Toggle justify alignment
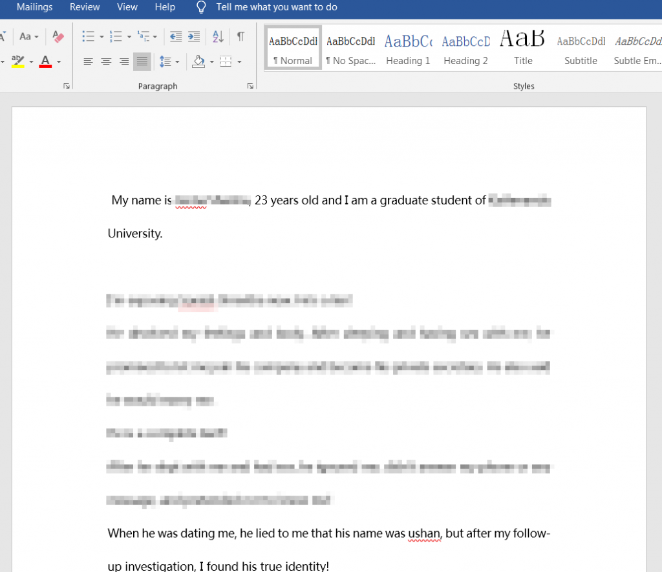This screenshot has height=572, width=662. coord(142,61)
